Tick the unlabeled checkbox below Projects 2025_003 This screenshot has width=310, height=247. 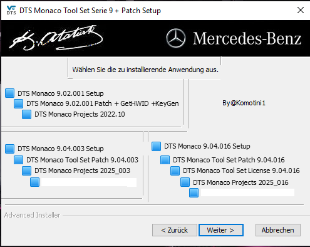coord(34,182)
